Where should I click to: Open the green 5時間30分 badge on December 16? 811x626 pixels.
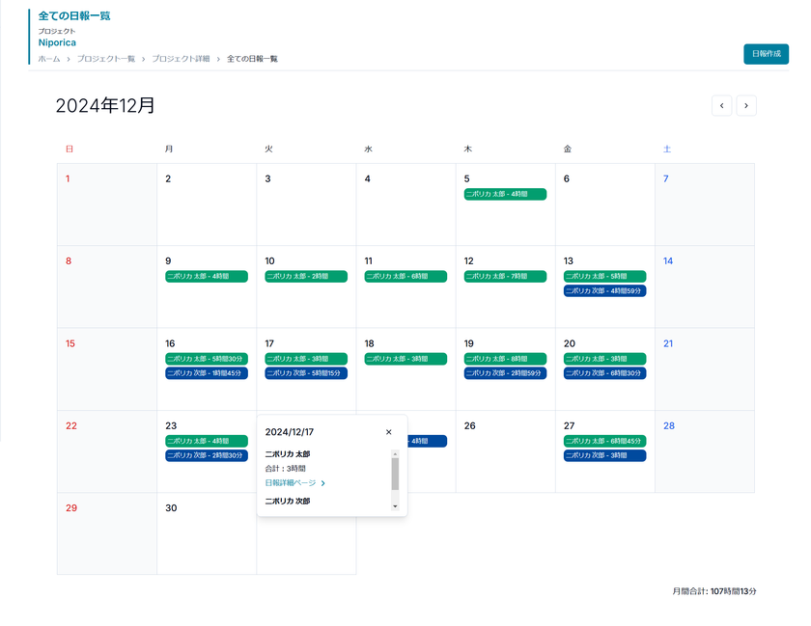pyautogui.click(x=207, y=359)
